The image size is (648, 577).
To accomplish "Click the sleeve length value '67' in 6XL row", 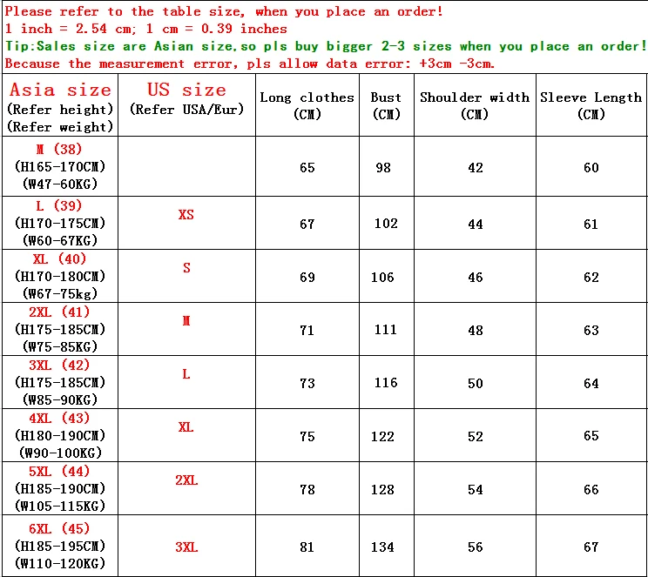I will 591,547.
